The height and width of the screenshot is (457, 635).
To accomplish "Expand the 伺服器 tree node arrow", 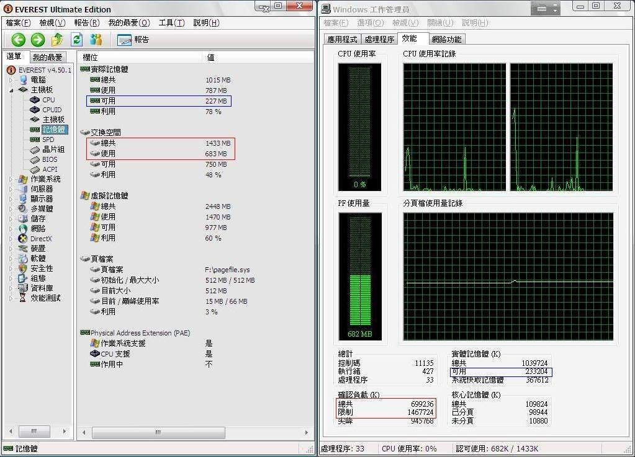I will pos(11,189).
